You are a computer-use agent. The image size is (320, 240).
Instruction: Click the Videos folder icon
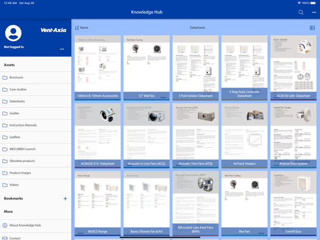[x=5, y=185]
